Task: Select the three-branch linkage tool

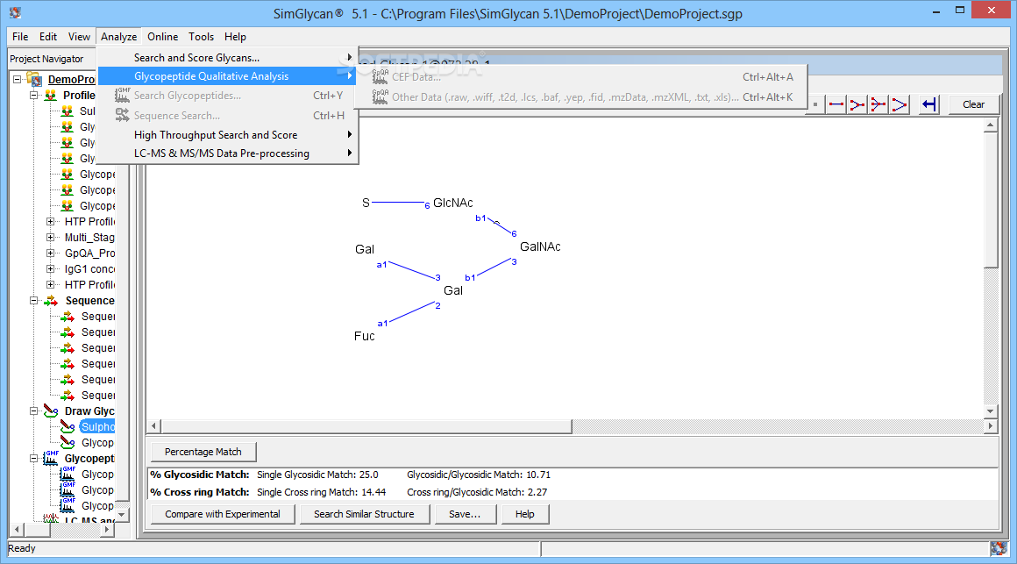Action: [878, 104]
